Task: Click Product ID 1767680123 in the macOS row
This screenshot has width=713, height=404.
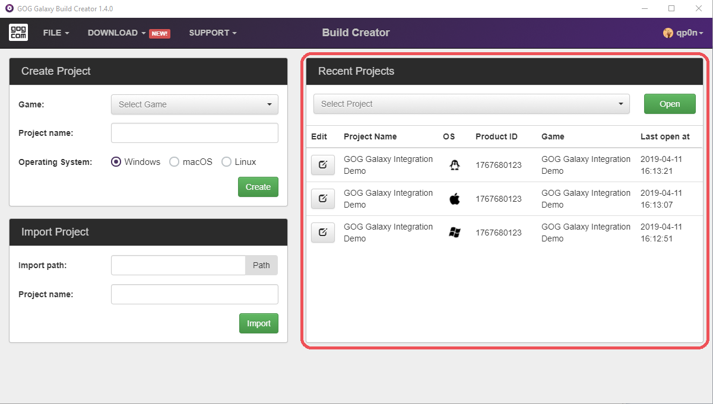Action: pos(499,199)
